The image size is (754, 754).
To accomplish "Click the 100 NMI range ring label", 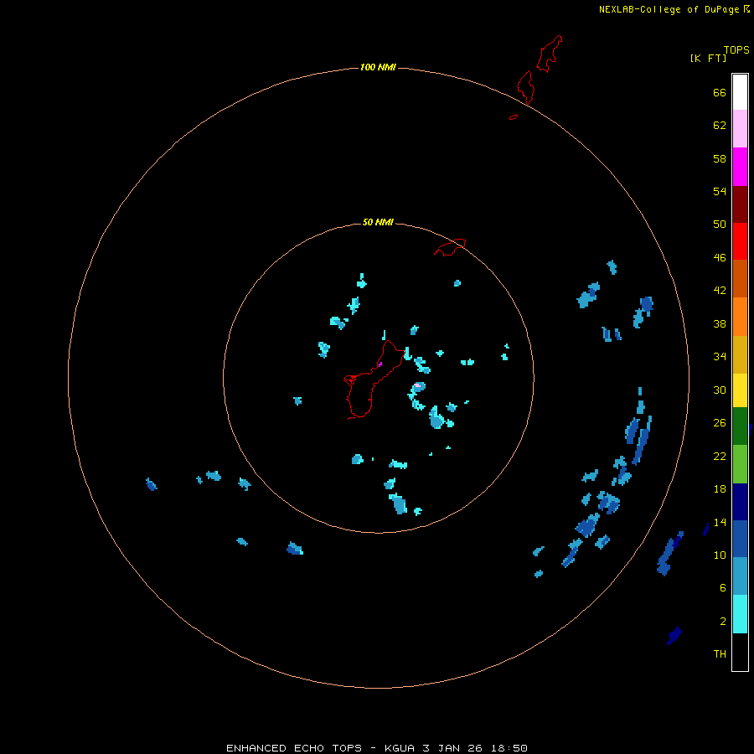I will coord(378,67).
